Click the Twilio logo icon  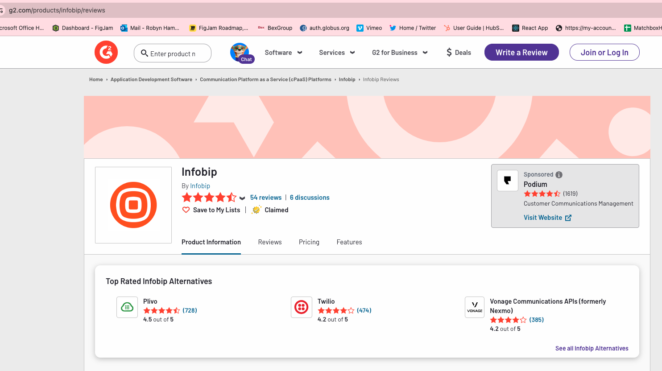pos(302,307)
